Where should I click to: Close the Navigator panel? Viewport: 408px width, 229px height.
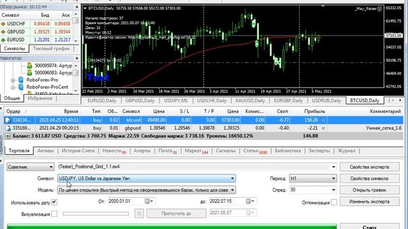76,58
